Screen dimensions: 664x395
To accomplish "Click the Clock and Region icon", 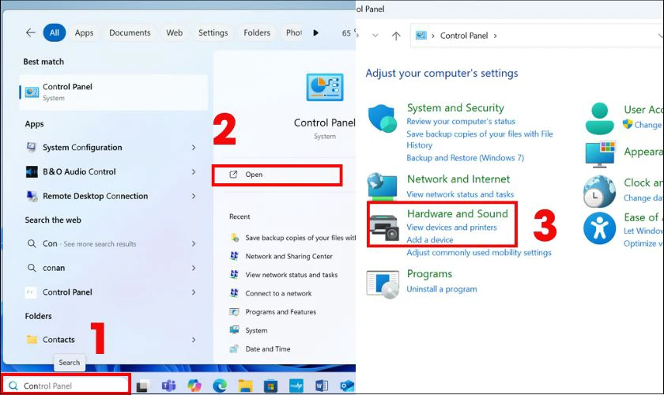I will pyautogui.click(x=599, y=191).
